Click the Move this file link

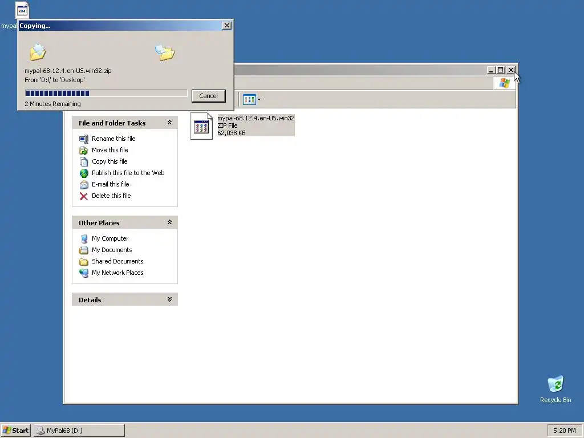(110, 150)
